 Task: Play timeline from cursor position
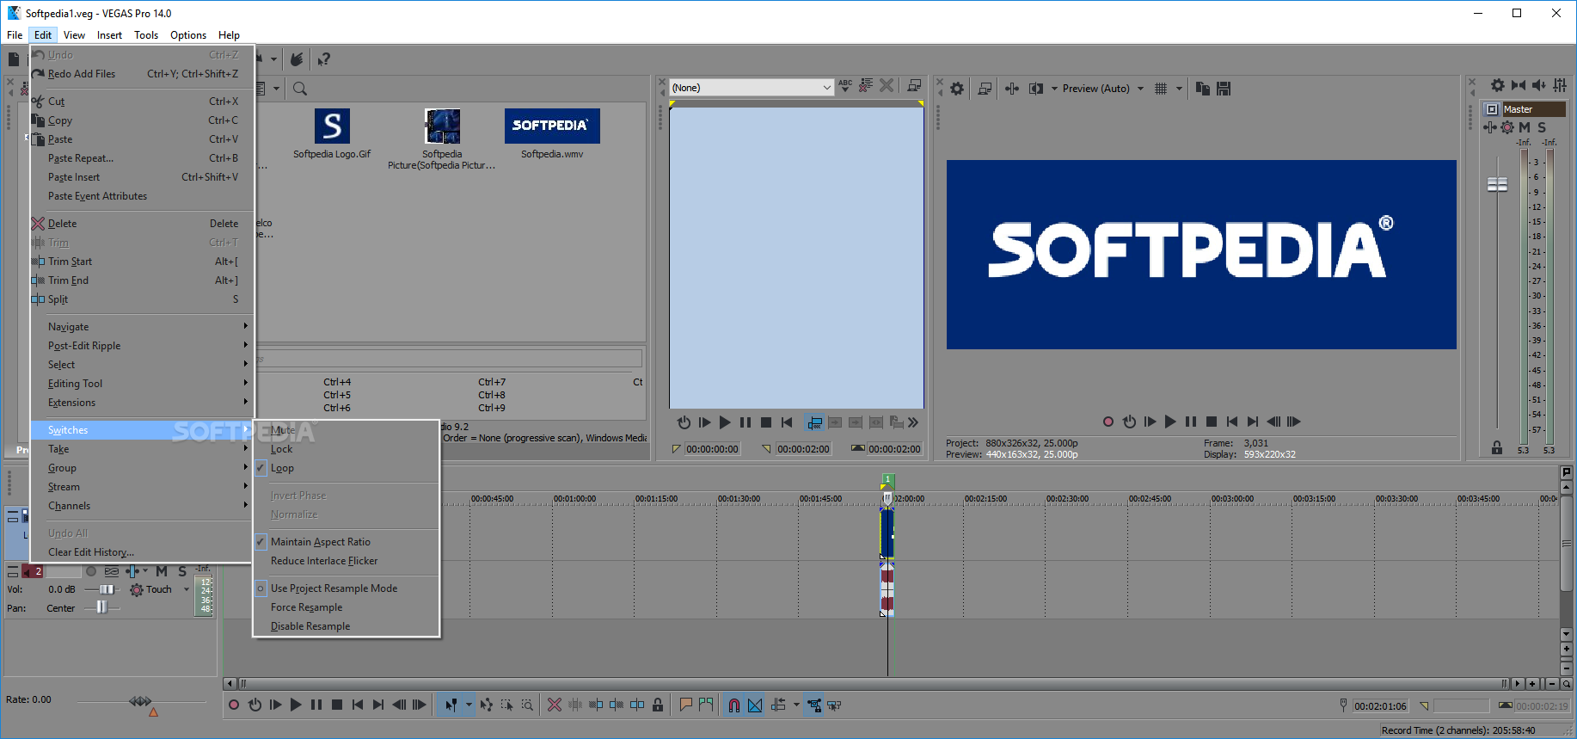[x=296, y=705]
